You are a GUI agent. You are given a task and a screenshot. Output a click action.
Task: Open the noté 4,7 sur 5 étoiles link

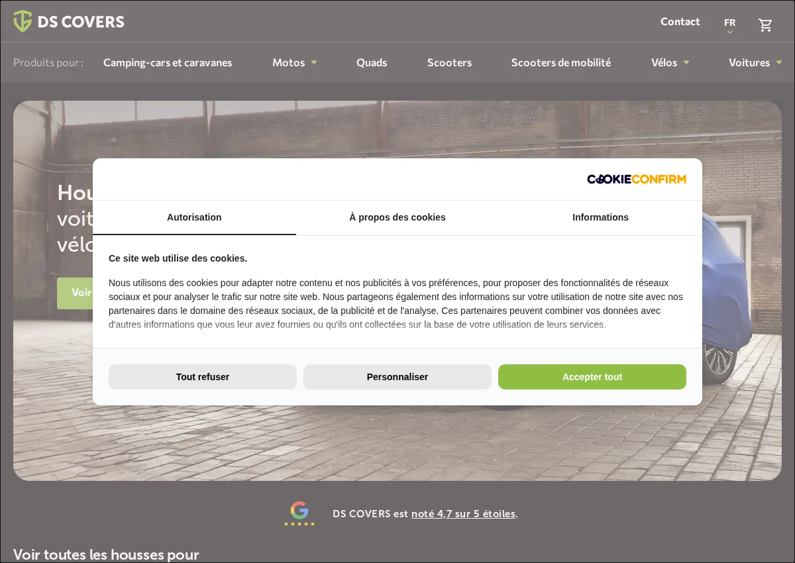point(463,514)
